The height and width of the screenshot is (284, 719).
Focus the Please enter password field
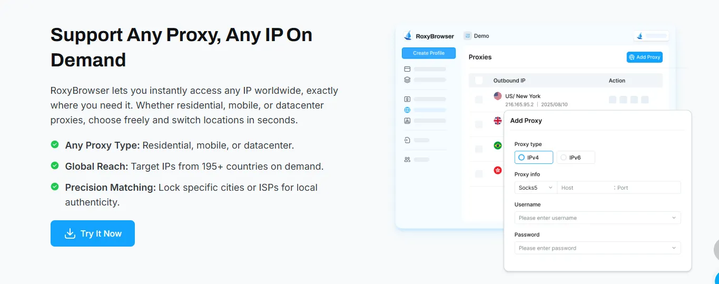tap(597, 248)
